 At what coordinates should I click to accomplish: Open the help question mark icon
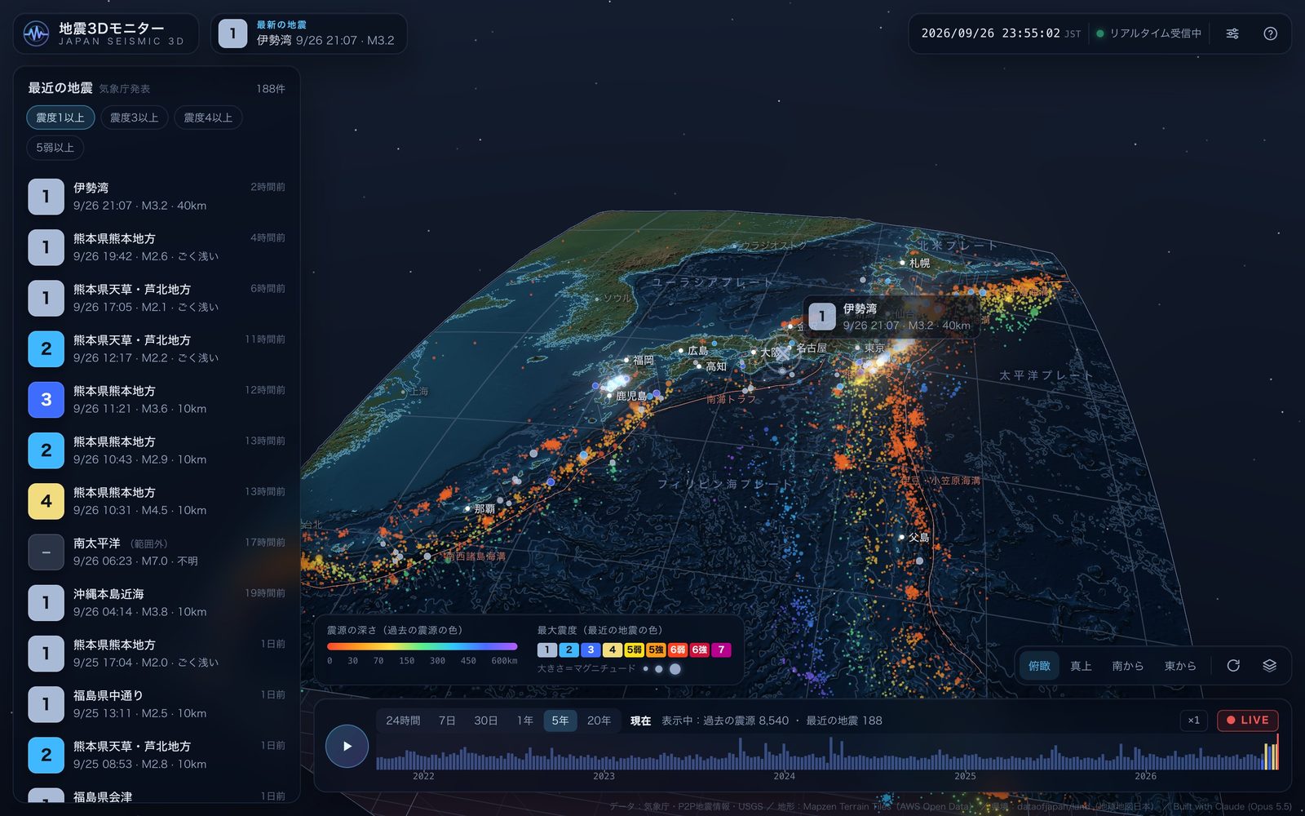pyautogui.click(x=1270, y=33)
